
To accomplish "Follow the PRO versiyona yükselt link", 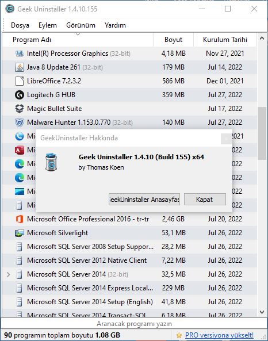I will tap(219, 335).
